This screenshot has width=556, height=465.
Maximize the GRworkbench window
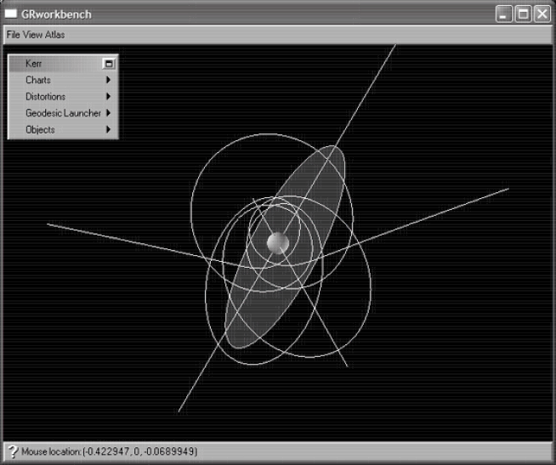point(524,14)
